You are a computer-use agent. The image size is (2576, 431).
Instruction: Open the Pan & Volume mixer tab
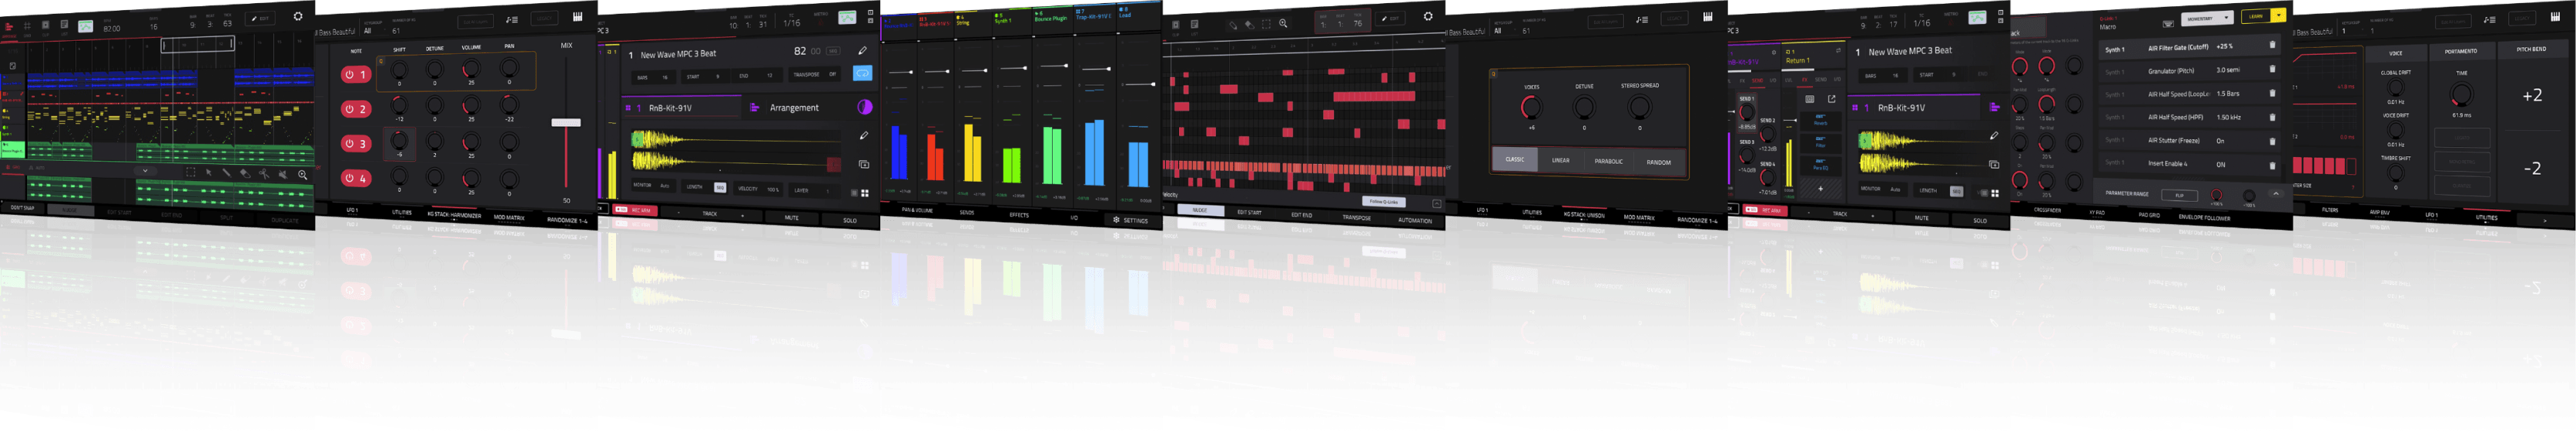(x=916, y=211)
